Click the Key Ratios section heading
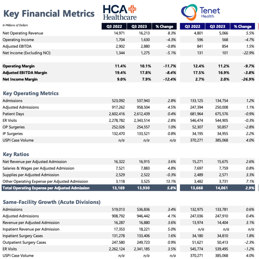This screenshot has height=259, width=259. (16, 154)
